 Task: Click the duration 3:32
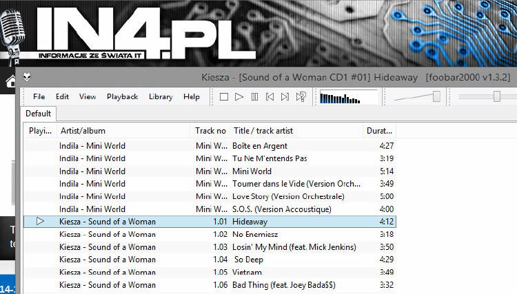[387, 285]
